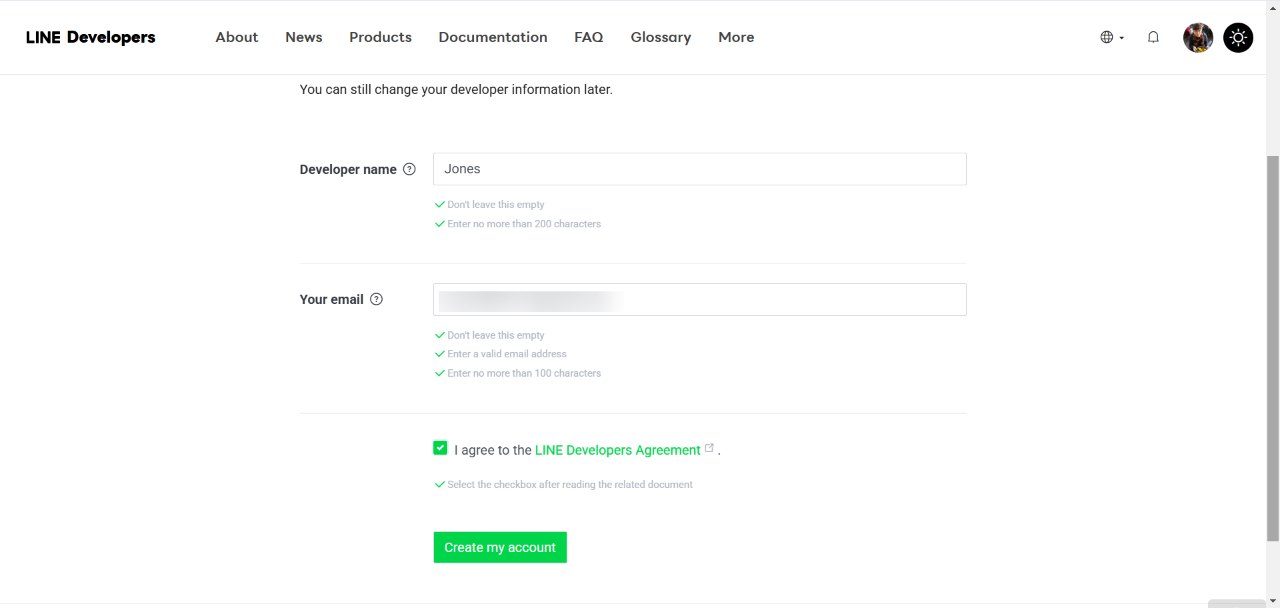Open the Glossary page

coord(661,37)
